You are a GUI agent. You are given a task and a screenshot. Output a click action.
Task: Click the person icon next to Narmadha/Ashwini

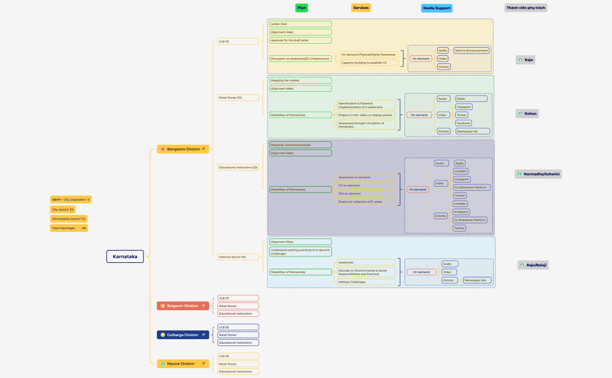(x=519, y=173)
